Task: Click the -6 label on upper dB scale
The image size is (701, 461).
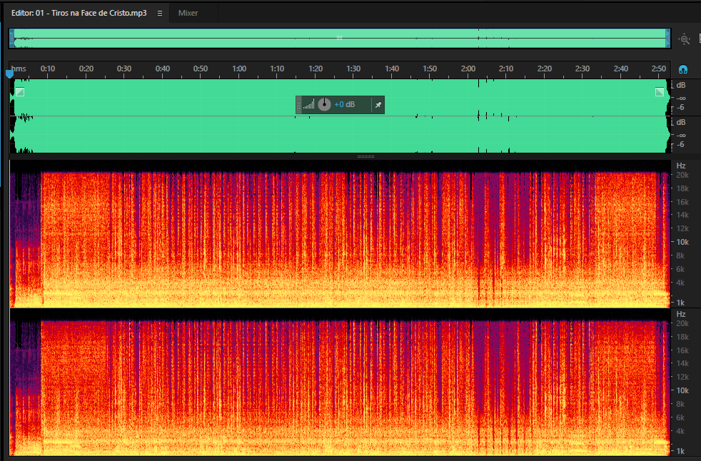Action: (680, 107)
